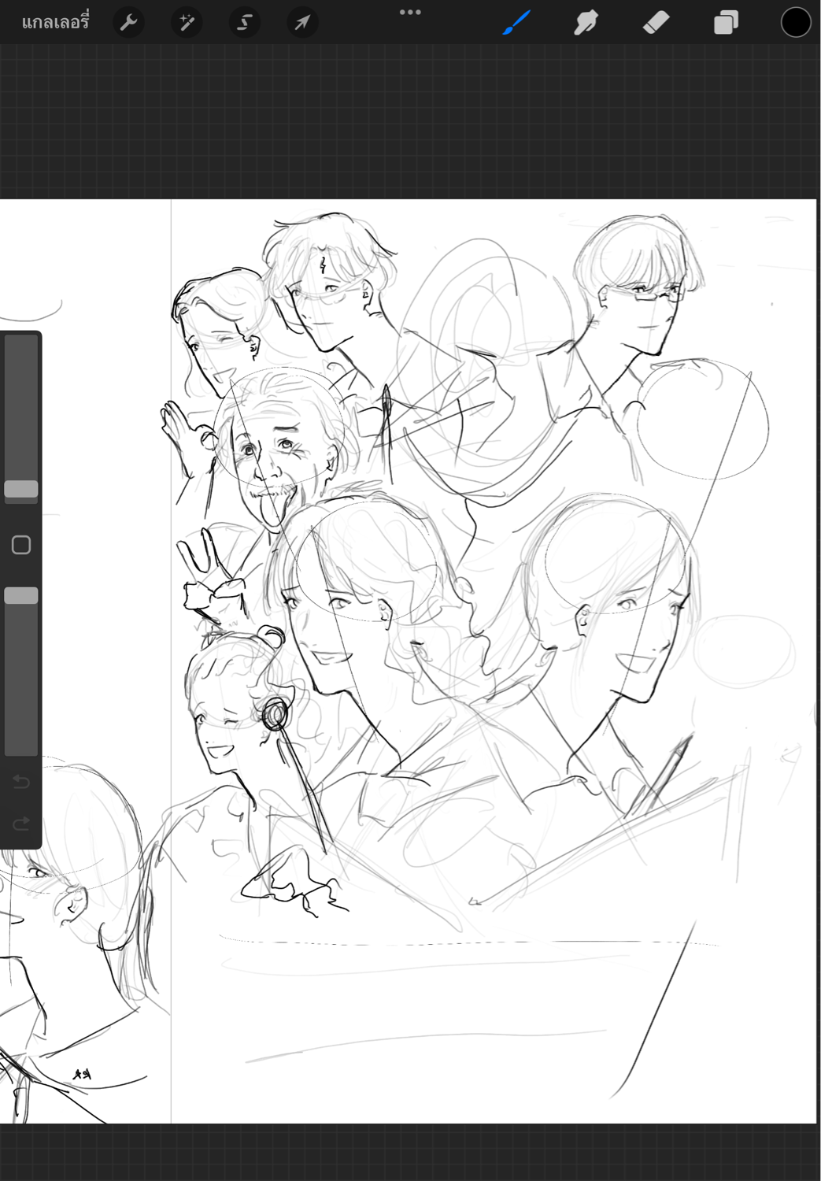
Task: Select the Eraser tool
Action: (x=656, y=23)
